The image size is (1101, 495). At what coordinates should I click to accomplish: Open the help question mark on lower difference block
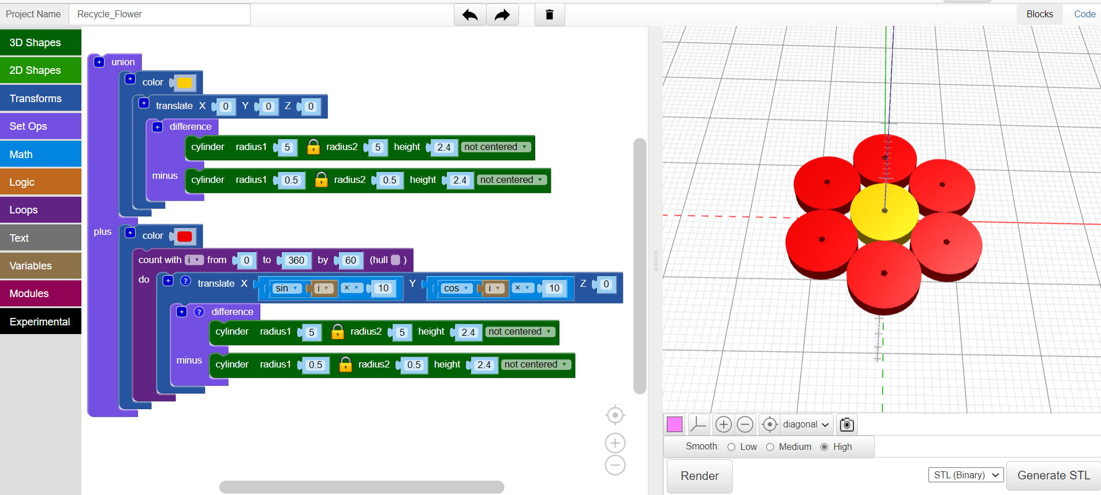coord(199,312)
